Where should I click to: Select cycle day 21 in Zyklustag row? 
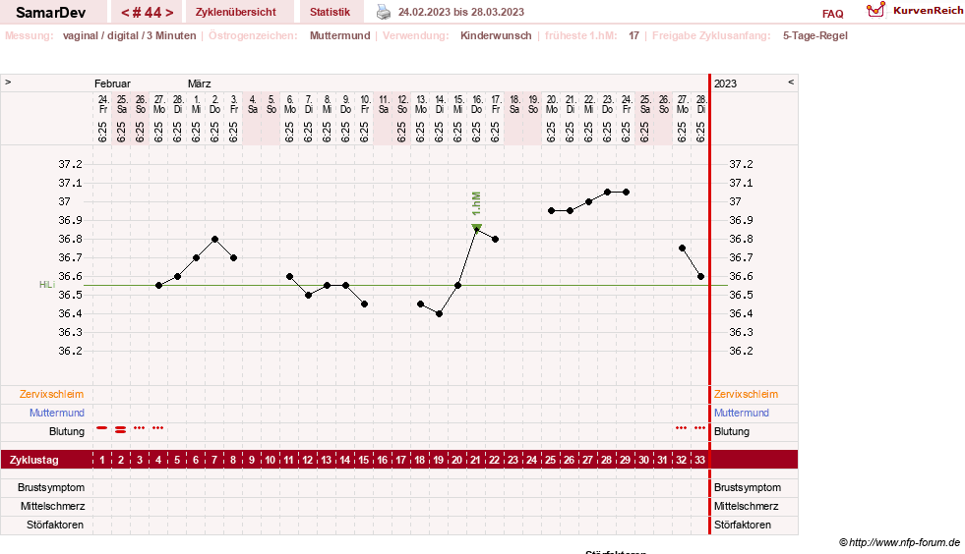point(476,460)
